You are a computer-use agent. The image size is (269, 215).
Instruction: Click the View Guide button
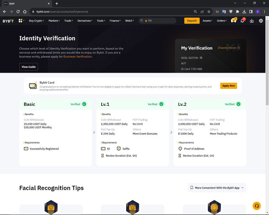point(29,67)
